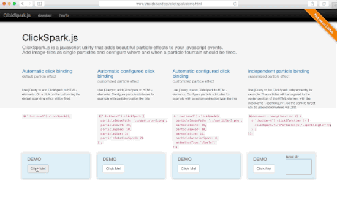Image resolution: width=337 pixels, height=222 pixels.
Task: Click the address bar URL field
Action: (x=168, y=4)
